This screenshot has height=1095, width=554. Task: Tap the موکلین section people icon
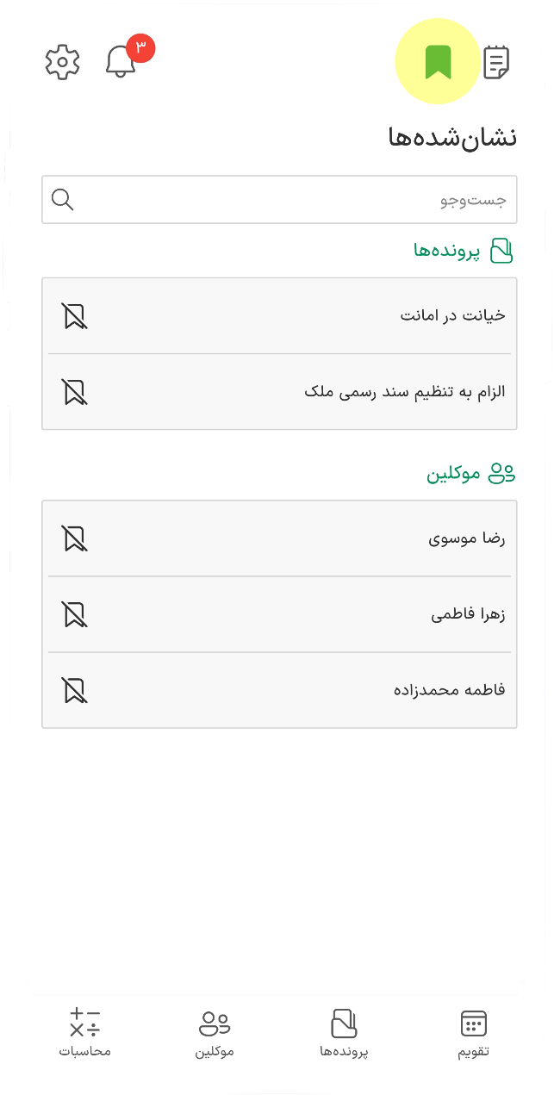[x=501, y=473]
